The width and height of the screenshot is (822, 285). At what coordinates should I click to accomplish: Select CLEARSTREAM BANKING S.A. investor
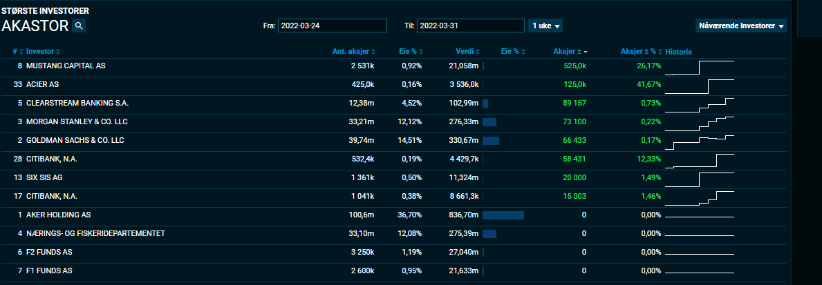point(77,103)
